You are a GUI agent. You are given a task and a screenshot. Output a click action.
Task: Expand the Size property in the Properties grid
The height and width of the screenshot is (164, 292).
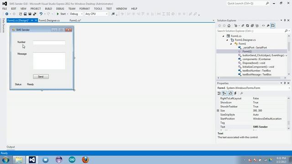tap(218, 111)
